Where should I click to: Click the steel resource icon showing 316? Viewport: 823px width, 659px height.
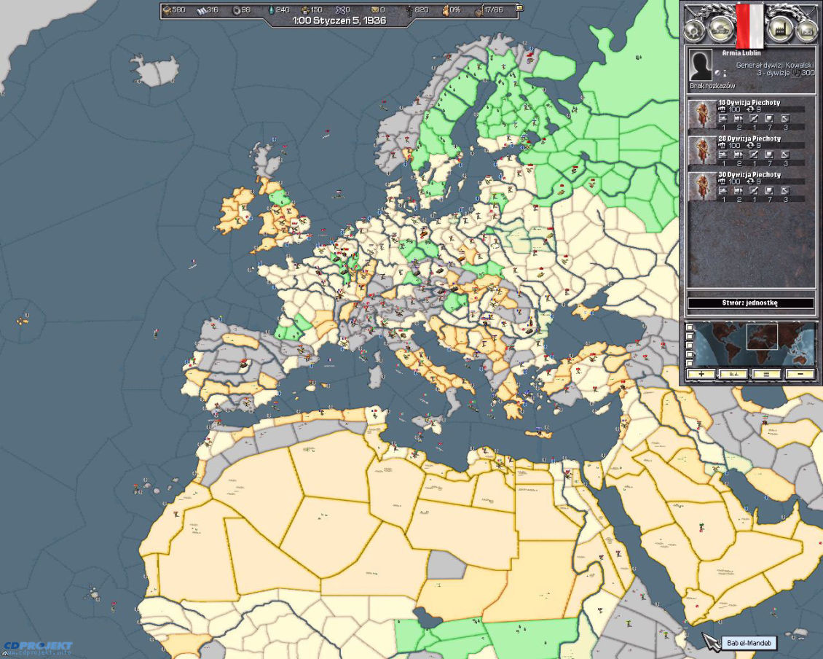pos(202,10)
